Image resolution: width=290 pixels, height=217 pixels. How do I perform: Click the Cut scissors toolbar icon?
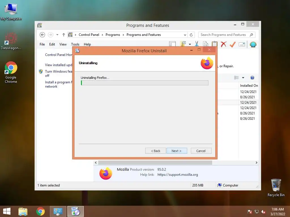pyautogui.click(x=197, y=44)
